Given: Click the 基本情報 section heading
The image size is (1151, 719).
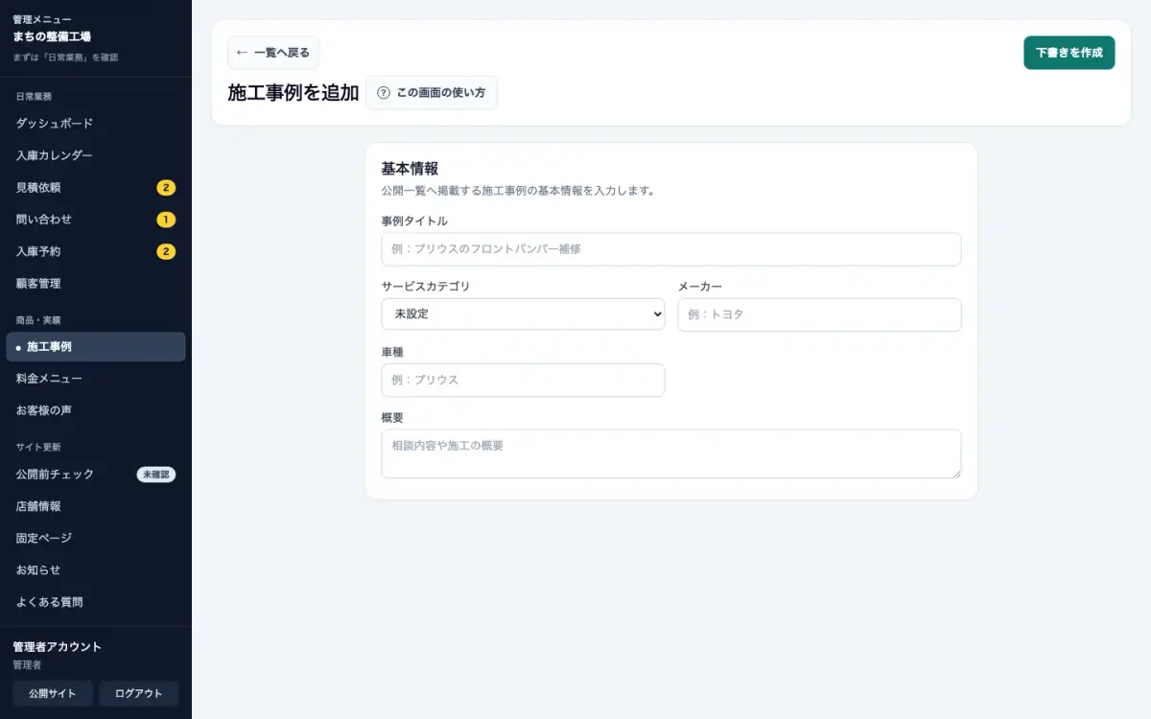Looking at the screenshot, I should point(410,169).
